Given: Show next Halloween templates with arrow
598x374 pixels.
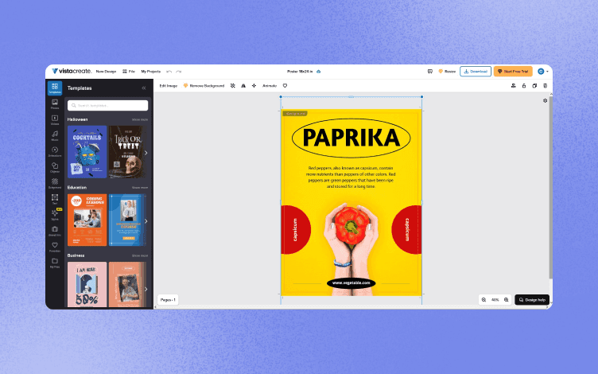Looking at the screenshot, I should click(x=146, y=153).
